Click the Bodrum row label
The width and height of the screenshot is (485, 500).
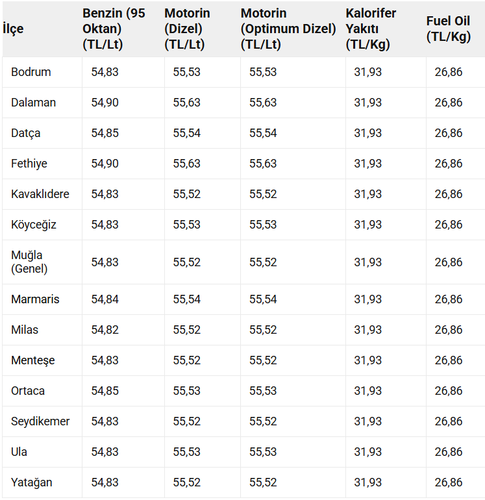pyautogui.click(x=31, y=72)
